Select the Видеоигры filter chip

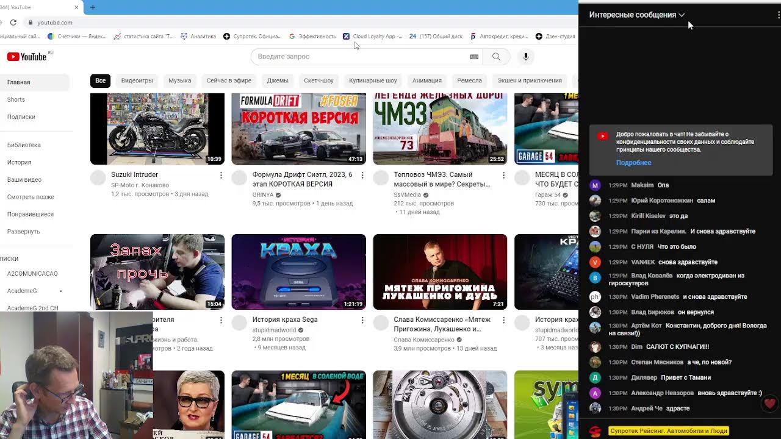coord(137,80)
